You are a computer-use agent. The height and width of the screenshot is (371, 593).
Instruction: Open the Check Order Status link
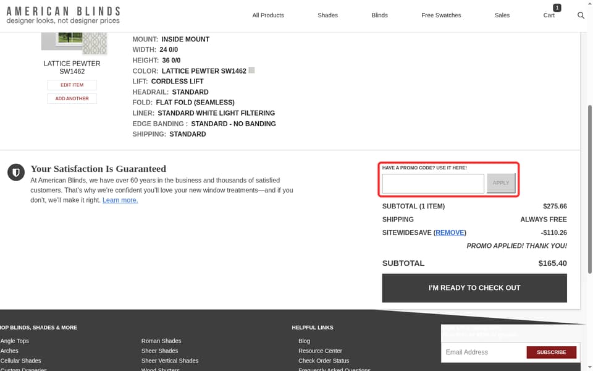pyautogui.click(x=324, y=360)
